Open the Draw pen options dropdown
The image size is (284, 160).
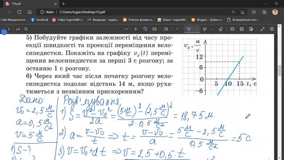[x=197, y=29]
